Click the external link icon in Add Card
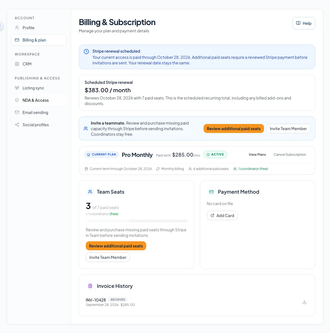Screen dimensions: 330x333 click(x=212, y=216)
